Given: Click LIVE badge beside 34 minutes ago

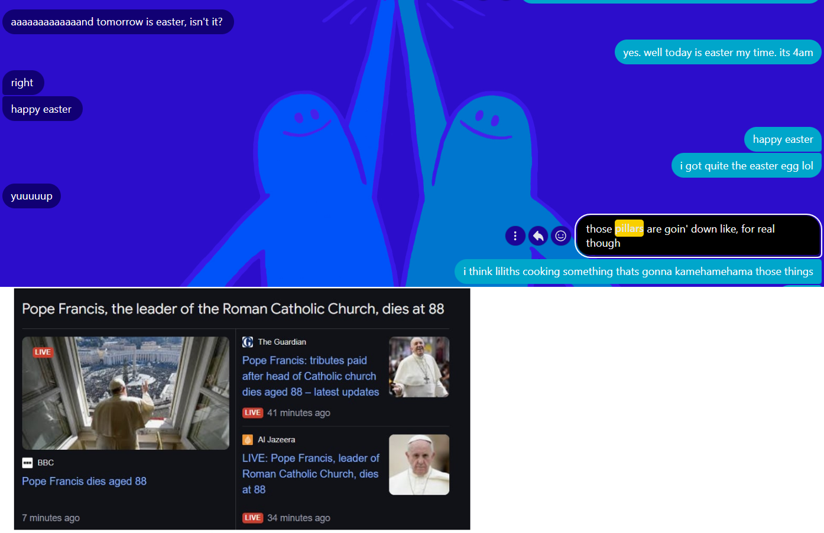Looking at the screenshot, I should click(x=253, y=518).
